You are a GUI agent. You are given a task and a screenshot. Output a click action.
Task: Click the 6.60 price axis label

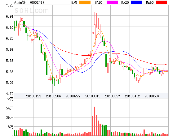click(10, 28)
